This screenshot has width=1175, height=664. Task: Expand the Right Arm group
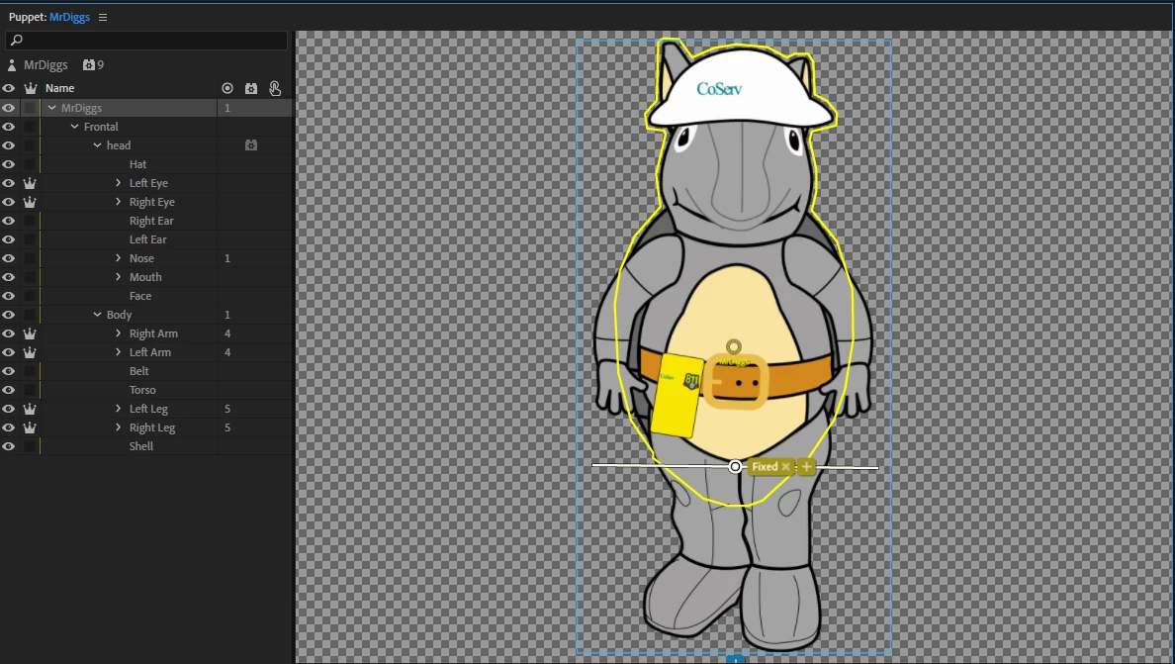pos(118,333)
